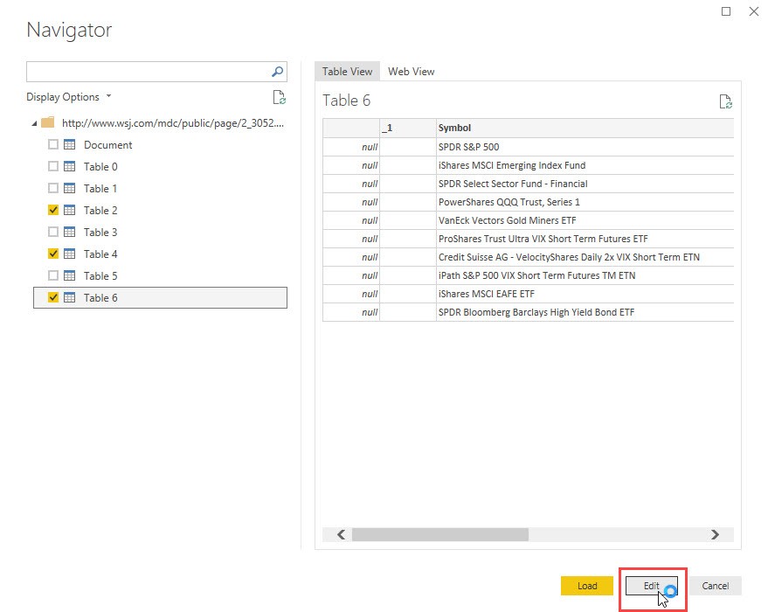768x612 pixels.
Task: Click iShares MSCI Emerging Index Fund cell
Action: [x=585, y=165]
